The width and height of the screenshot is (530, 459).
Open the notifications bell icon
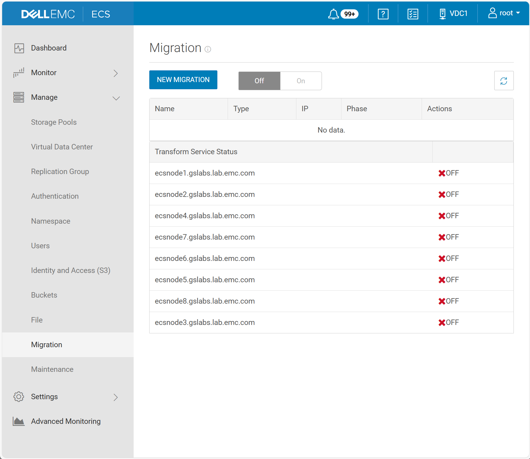pos(333,14)
